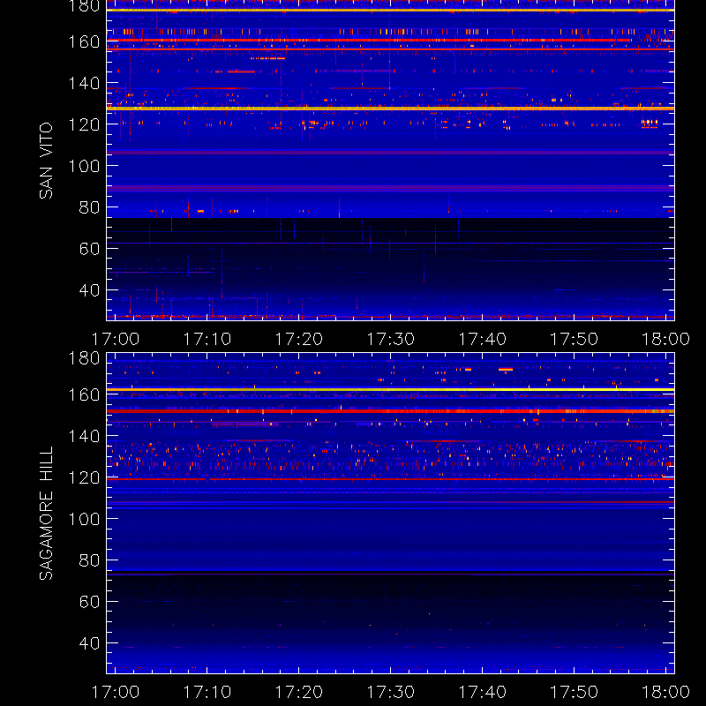Pick the 80 frequency tick in SAGAMORE HILL plot
Viewport: 706px width, 706px height.
click(x=89, y=560)
